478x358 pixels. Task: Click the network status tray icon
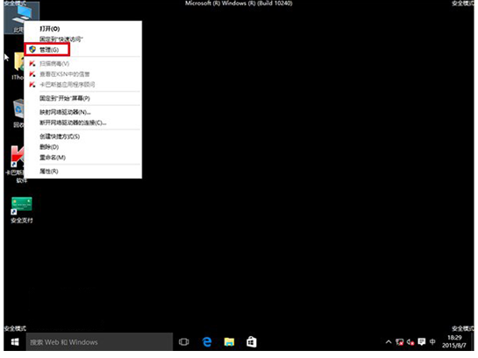(x=399, y=342)
